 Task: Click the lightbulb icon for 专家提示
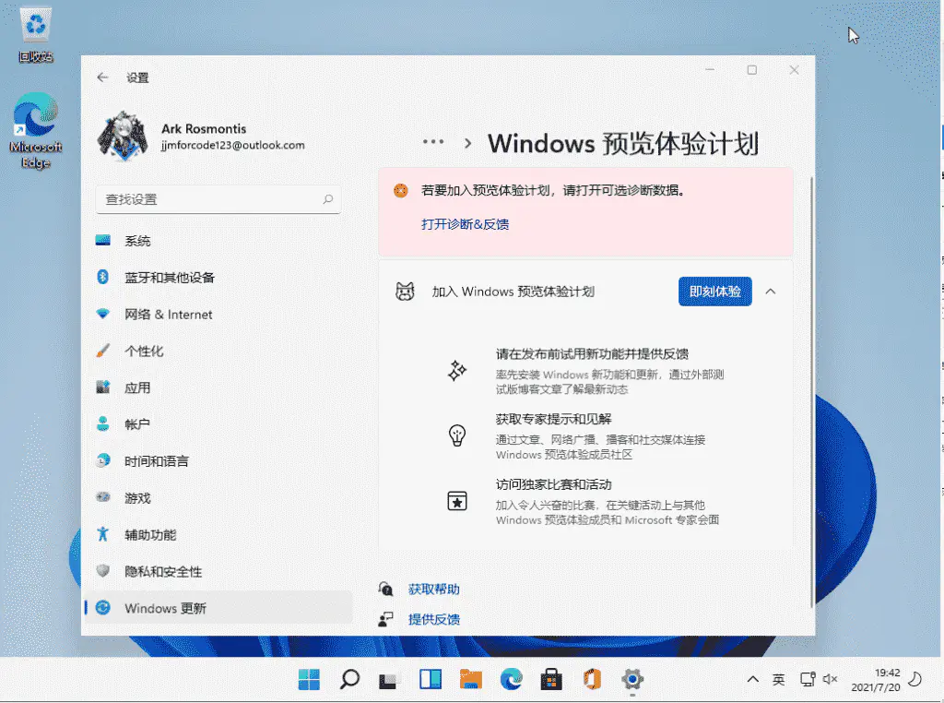[x=457, y=435]
